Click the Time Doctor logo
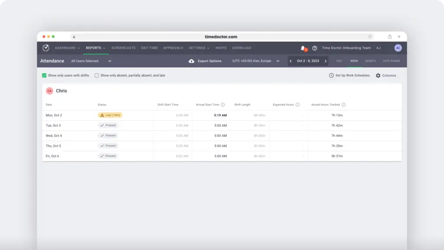 [46, 48]
